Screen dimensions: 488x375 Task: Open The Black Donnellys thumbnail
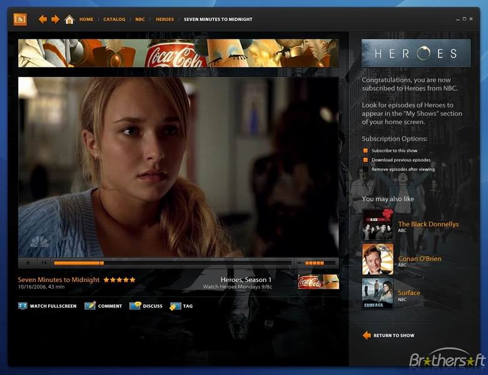click(377, 224)
